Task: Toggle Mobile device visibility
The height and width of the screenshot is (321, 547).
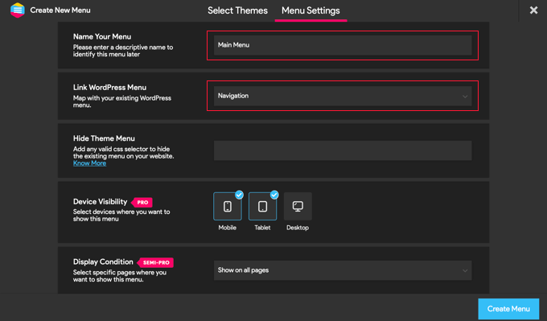Action: (x=228, y=206)
